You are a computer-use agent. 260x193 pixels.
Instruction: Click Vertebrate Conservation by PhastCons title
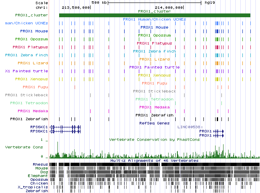click(154, 139)
